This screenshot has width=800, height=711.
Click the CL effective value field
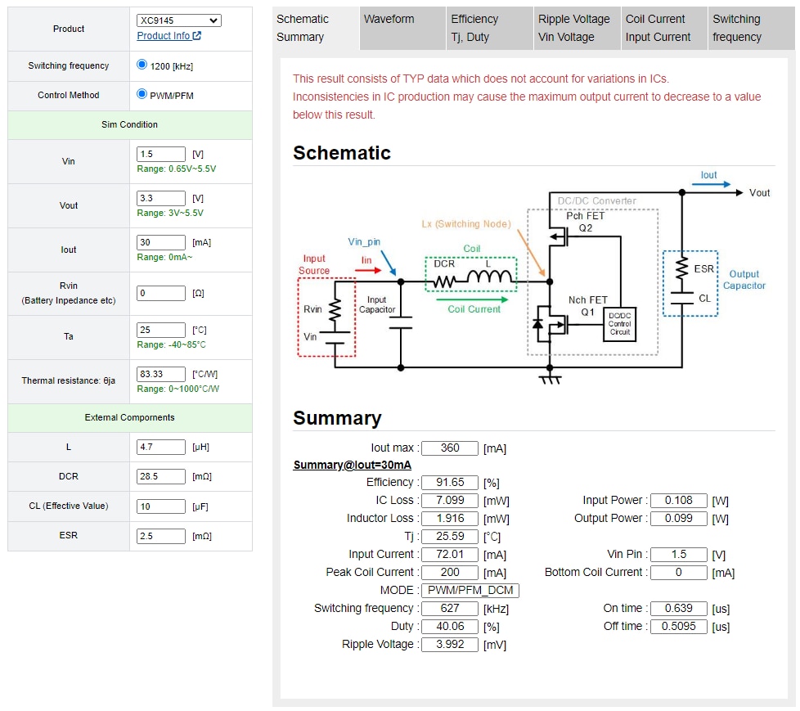(161, 506)
